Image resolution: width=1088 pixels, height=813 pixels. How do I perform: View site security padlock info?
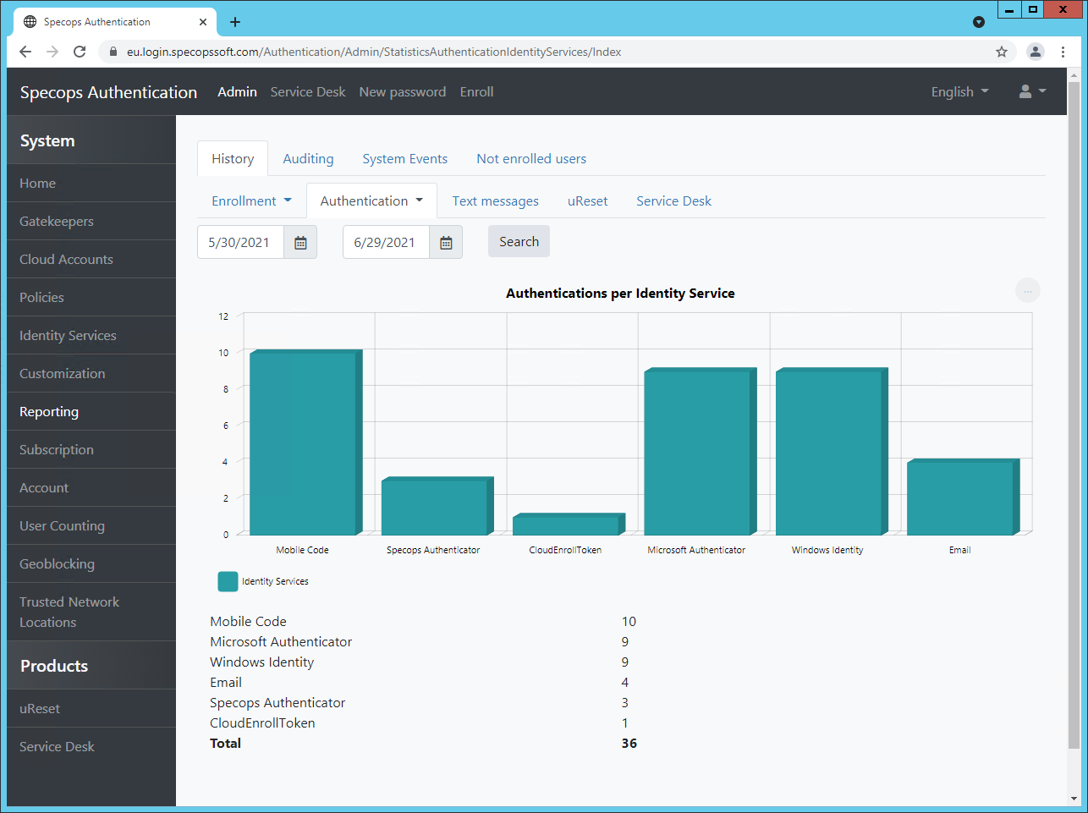click(x=113, y=52)
